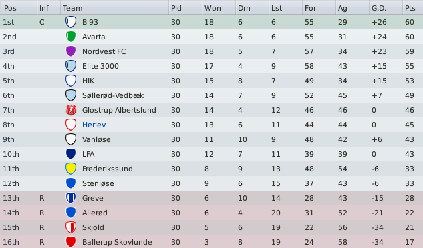Click the Glostrup Albertslund red crest
Viewport: 423px width, 248px height.
71,110
